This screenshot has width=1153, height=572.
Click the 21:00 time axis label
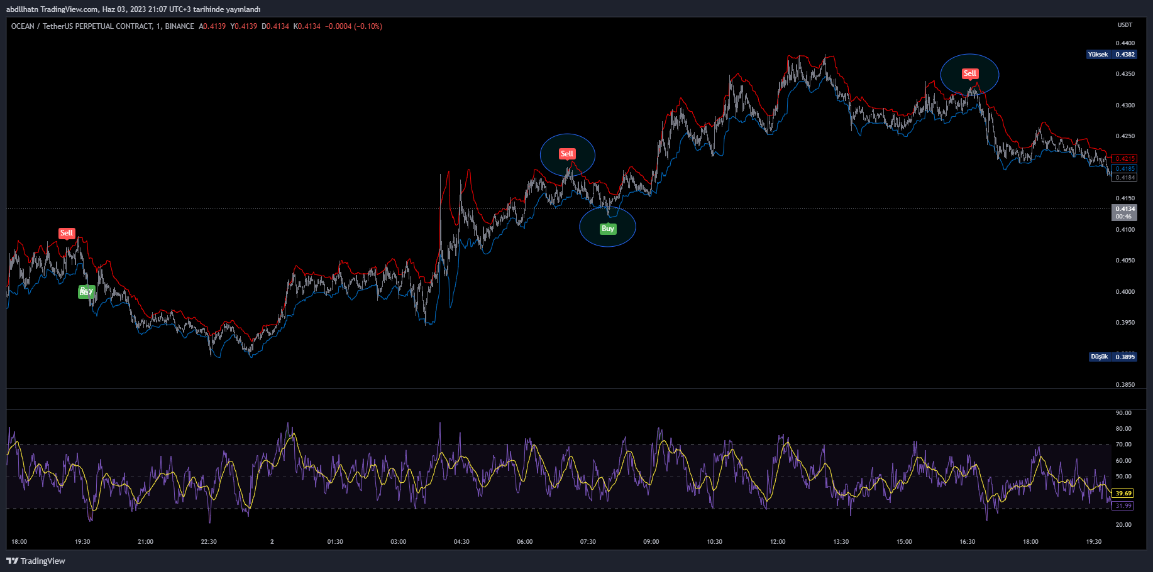[x=145, y=542]
